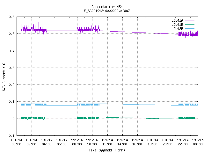Click the LCL41A legend label
Screen dimensions: 204x153
177,20
